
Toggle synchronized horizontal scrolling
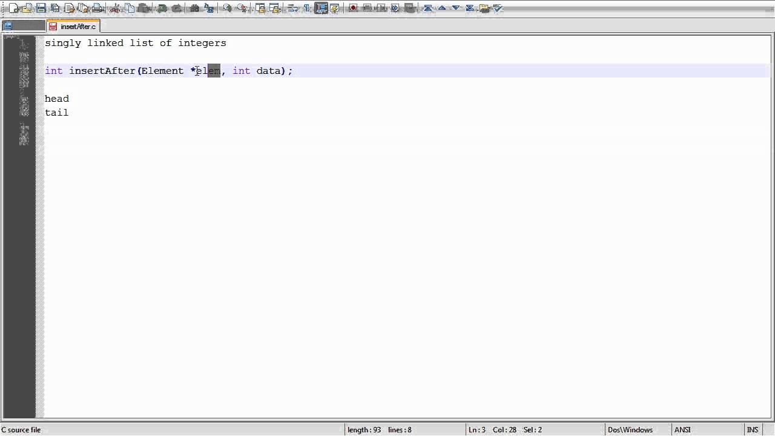tap(275, 8)
